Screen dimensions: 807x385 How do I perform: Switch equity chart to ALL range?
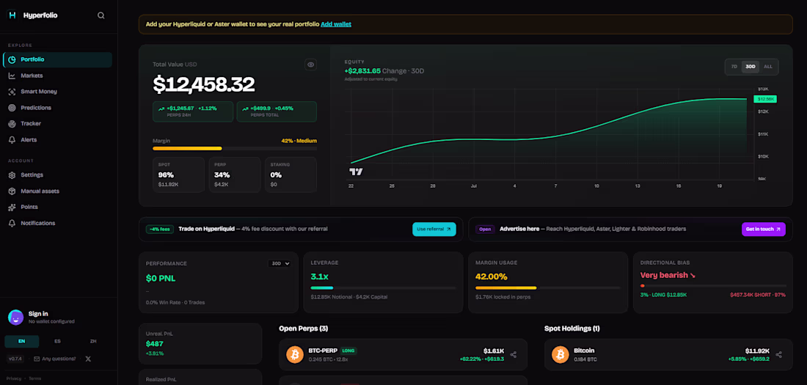click(768, 67)
